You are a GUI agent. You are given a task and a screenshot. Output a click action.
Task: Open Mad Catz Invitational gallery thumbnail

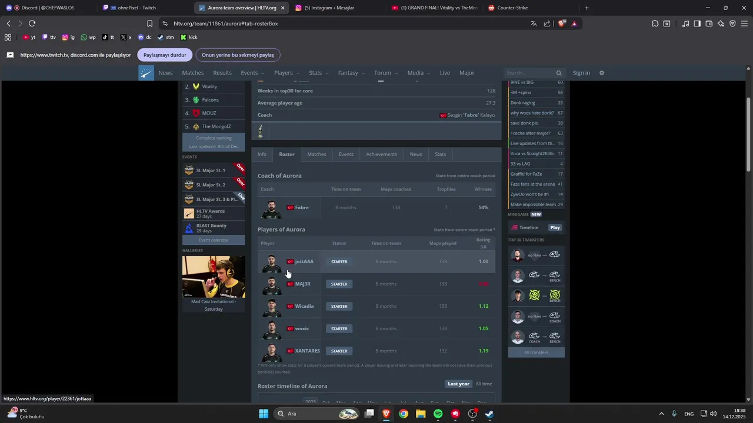pyautogui.click(x=214, y=277)
